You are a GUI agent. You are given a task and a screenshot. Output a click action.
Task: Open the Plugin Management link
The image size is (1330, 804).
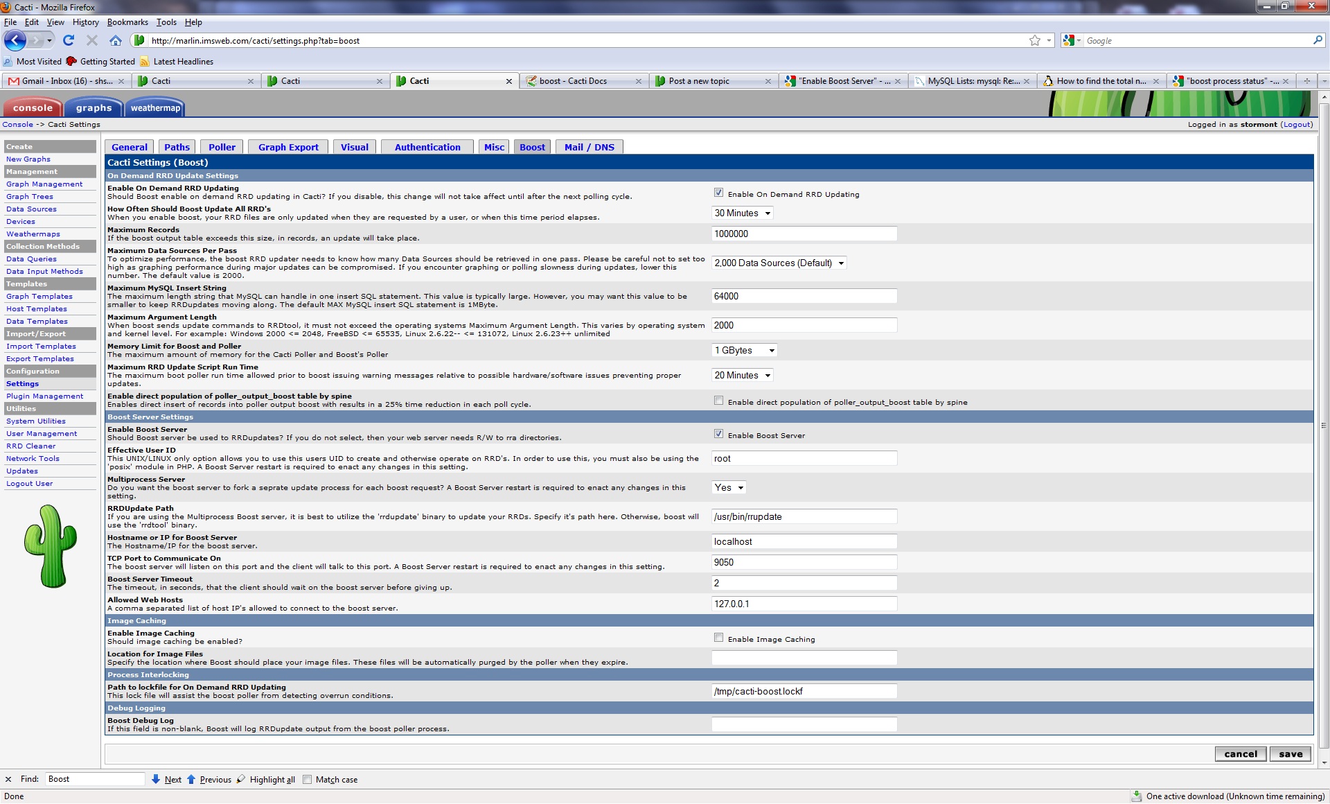[44, 396]
